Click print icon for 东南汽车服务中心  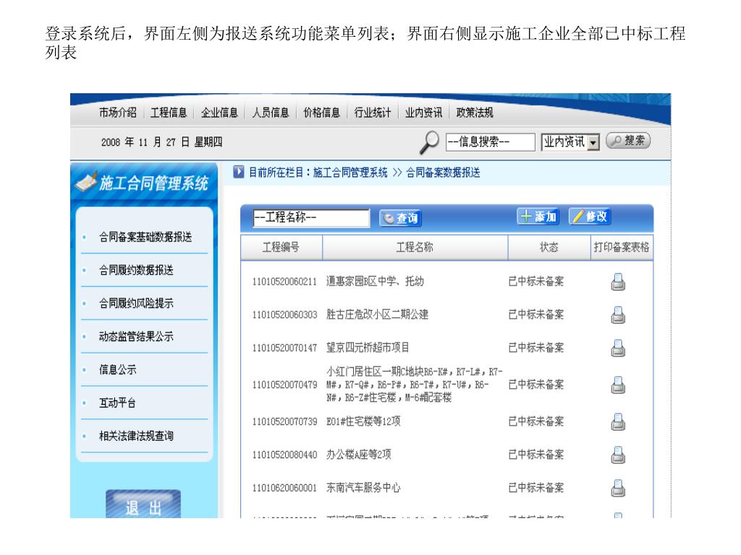(x=618, y=488)
